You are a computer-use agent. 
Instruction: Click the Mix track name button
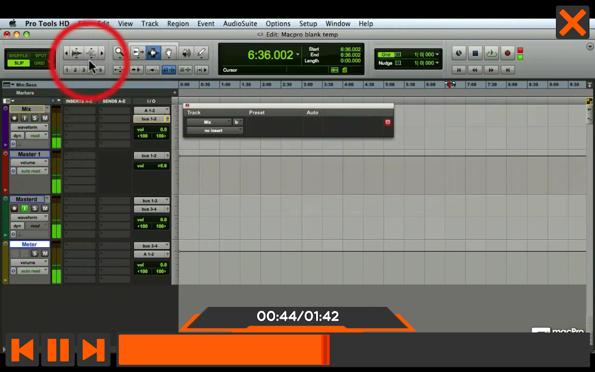pos(26,109)
